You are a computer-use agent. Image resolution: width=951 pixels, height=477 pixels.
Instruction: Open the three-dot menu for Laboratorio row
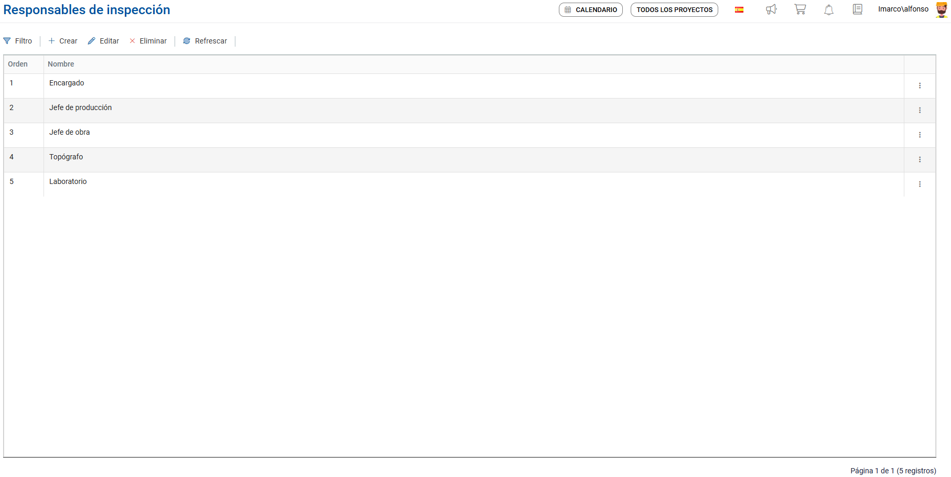tap(920, 184)
